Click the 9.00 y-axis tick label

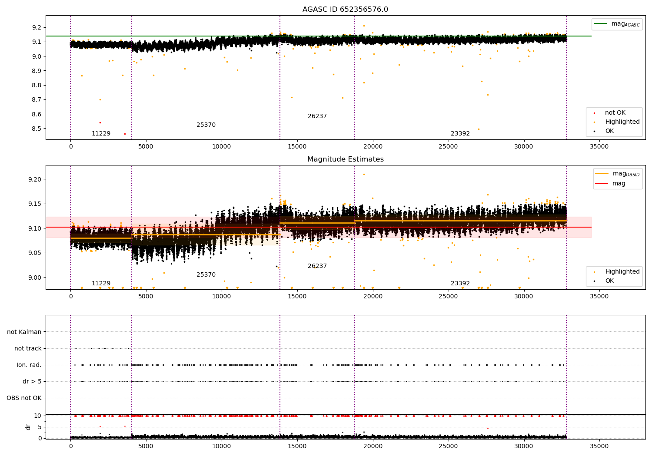coord(35,278)
